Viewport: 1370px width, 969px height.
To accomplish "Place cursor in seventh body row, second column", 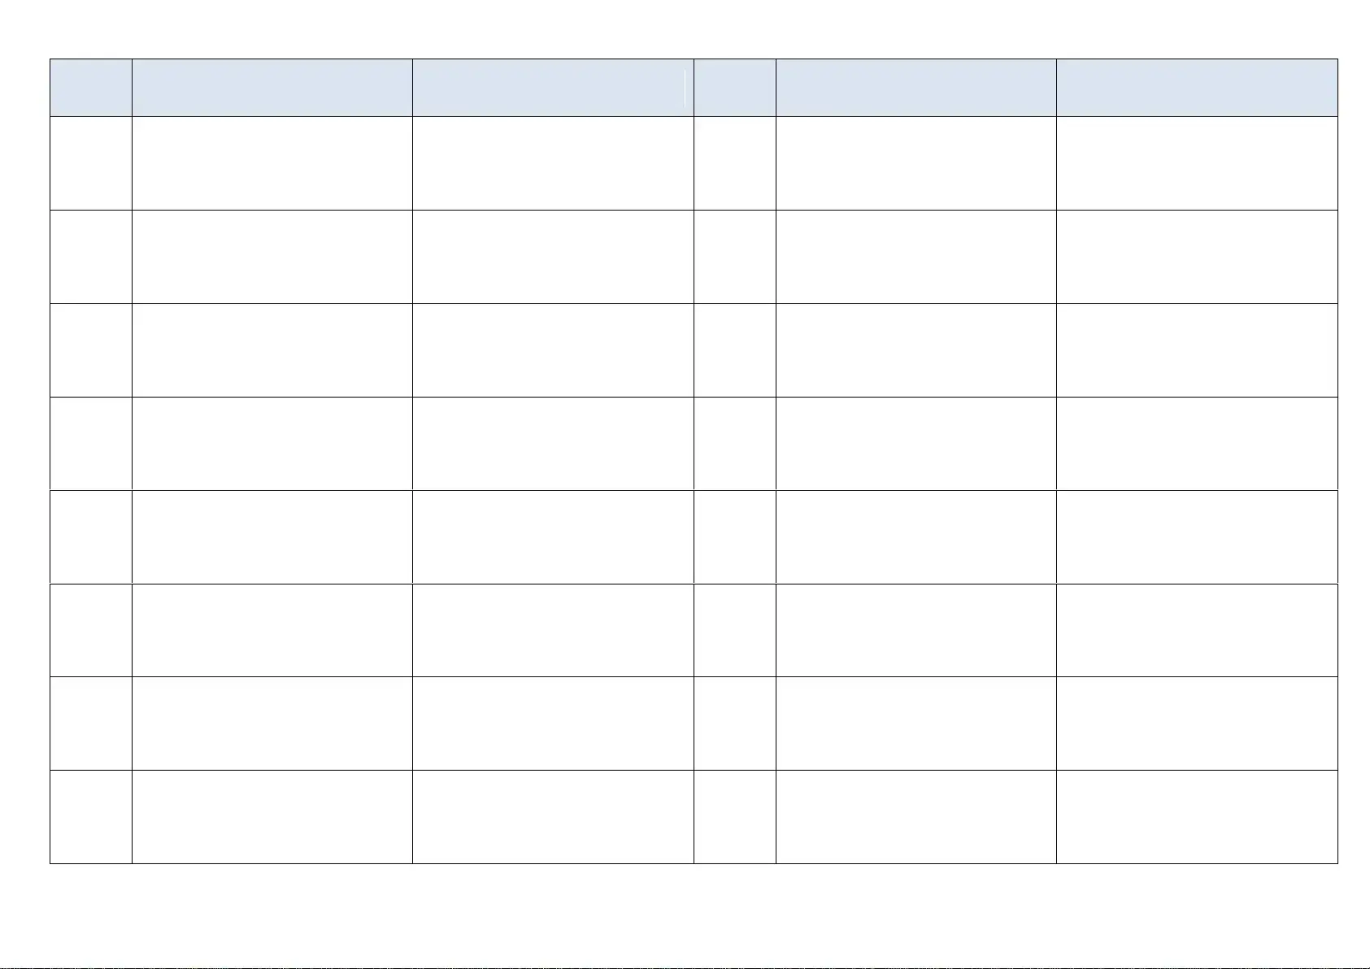I will coord(272,723).
